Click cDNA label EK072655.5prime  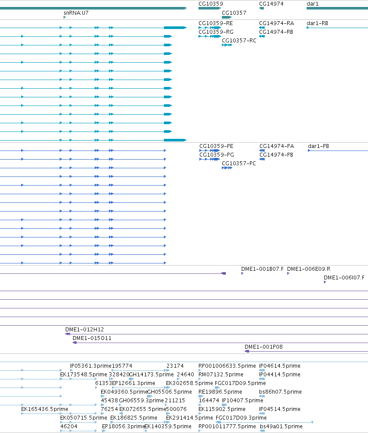coord(143,409)
